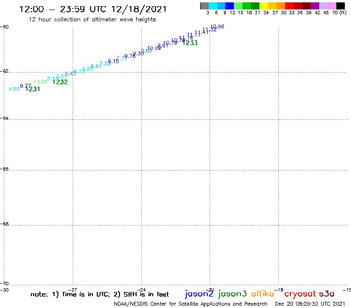
Task: Click the '24' legend scale label
Action: [x=266, y=13]
